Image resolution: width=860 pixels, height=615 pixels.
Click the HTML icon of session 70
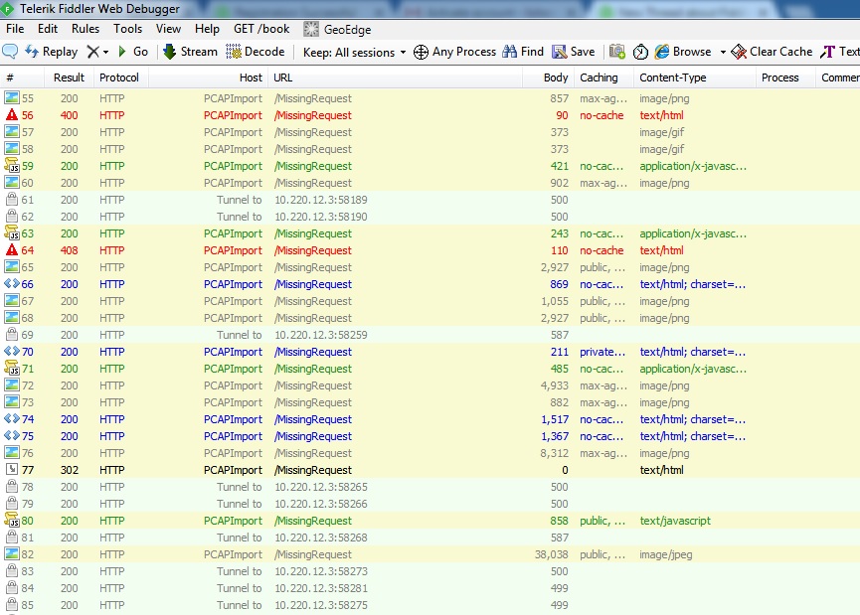12,352
